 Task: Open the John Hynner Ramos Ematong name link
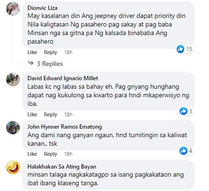(x=65, y=126)
